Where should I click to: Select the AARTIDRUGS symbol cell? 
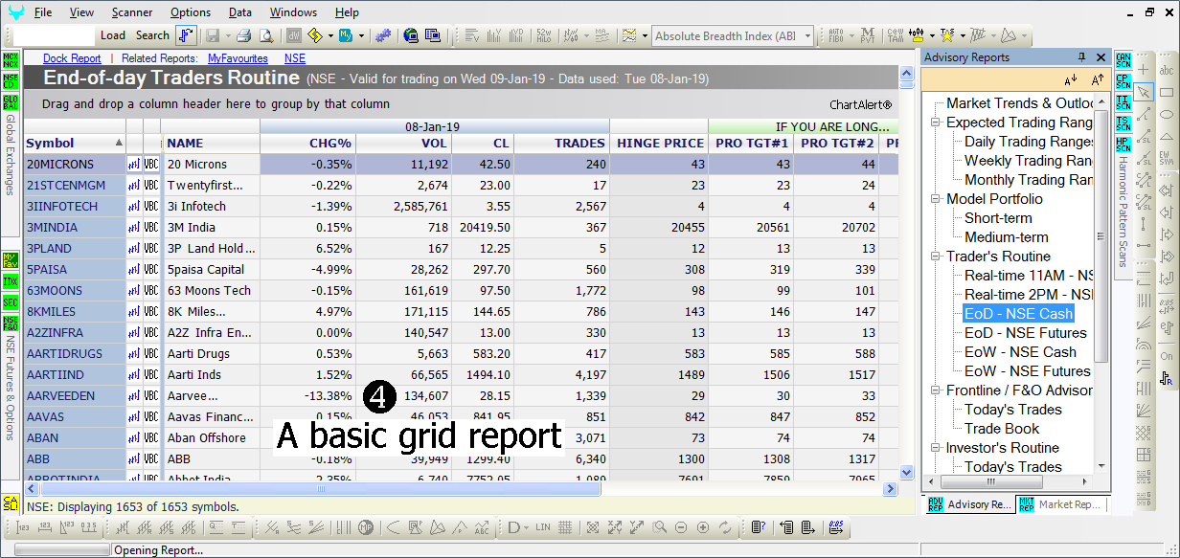tap(75, 354)
